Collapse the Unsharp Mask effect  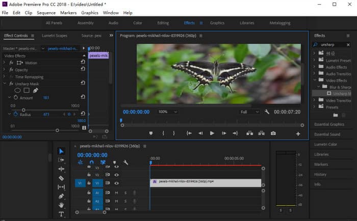point(4,84)
